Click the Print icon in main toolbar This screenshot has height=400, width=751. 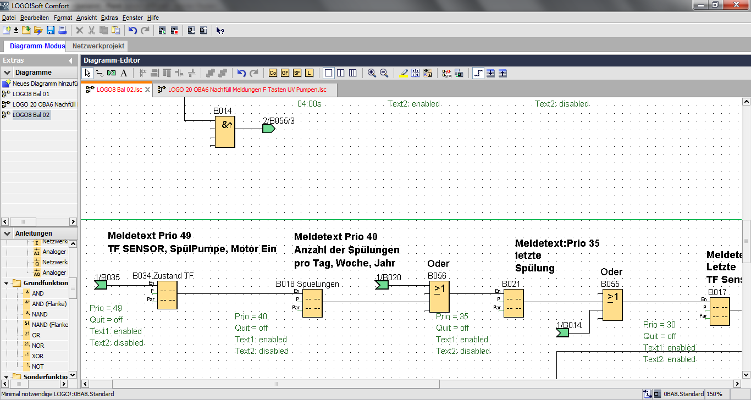click(x=62, y=30)
